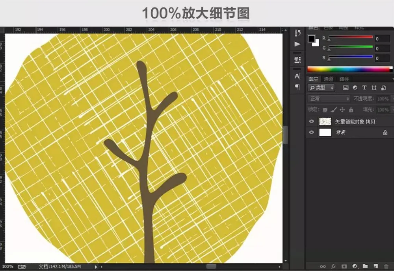Create a new group folder
This screenshot has height=271, width=394.
coord(365,266)
